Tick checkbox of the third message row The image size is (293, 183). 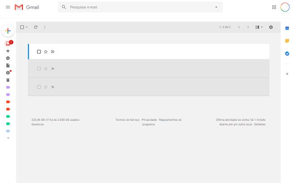point(39,87)
